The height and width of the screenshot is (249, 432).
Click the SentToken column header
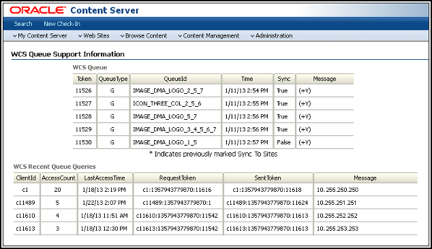268,178
